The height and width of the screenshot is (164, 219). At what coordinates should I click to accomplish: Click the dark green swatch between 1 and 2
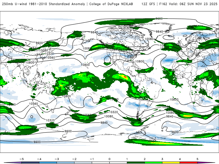tap(136, 163)
